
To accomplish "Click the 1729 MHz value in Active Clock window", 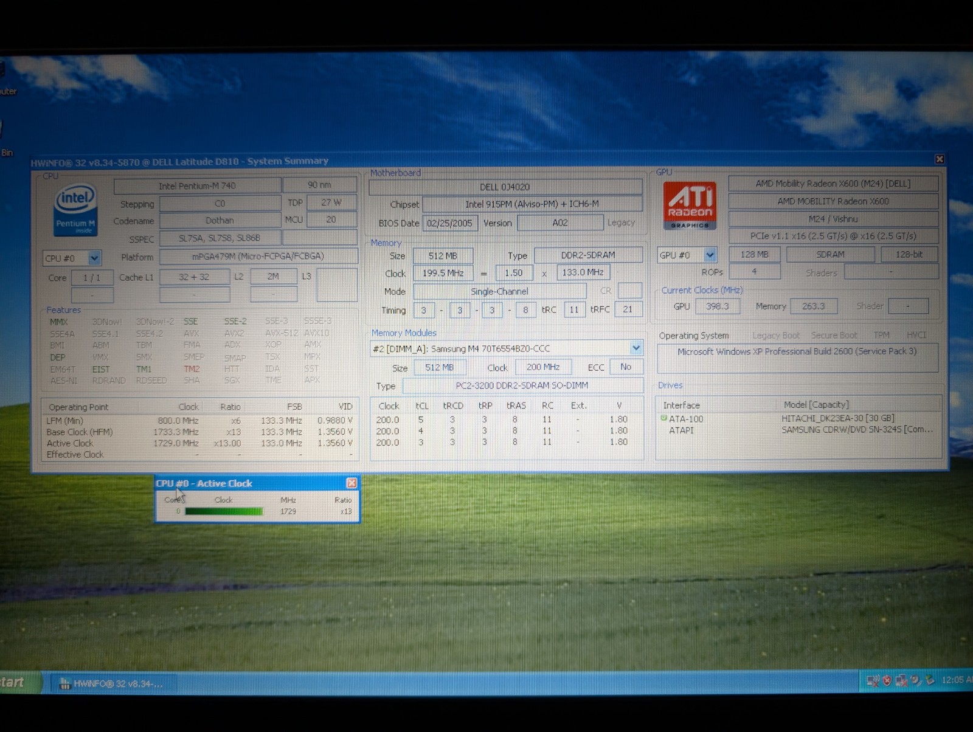I will click(288, 511).
